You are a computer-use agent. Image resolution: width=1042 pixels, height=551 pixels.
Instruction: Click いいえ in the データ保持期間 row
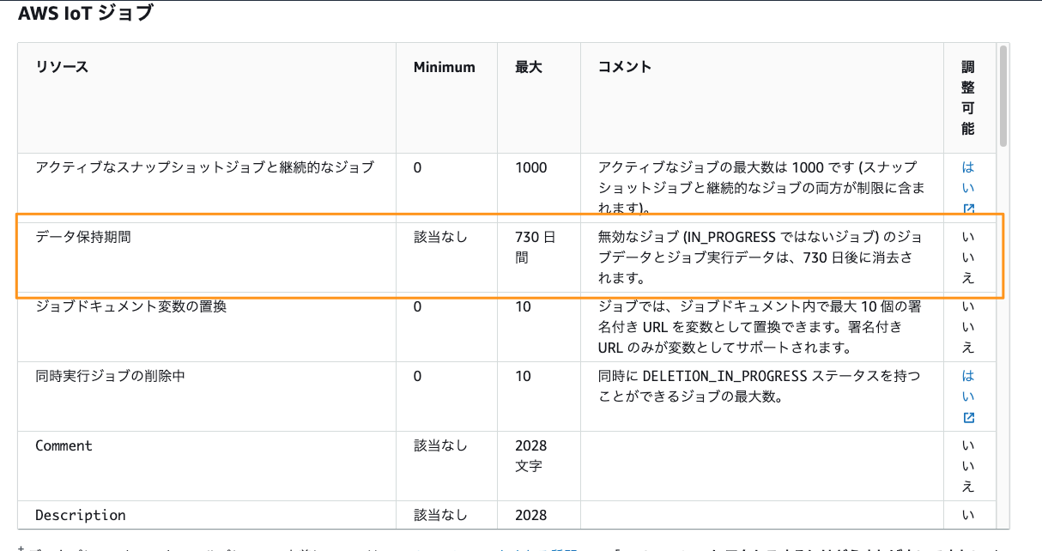968,257
